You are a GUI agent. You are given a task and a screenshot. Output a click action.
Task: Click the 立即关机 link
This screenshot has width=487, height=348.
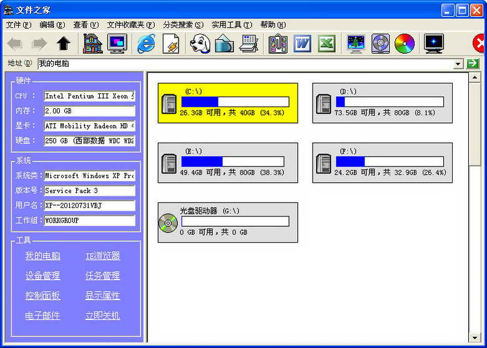[x=102, y=316]
